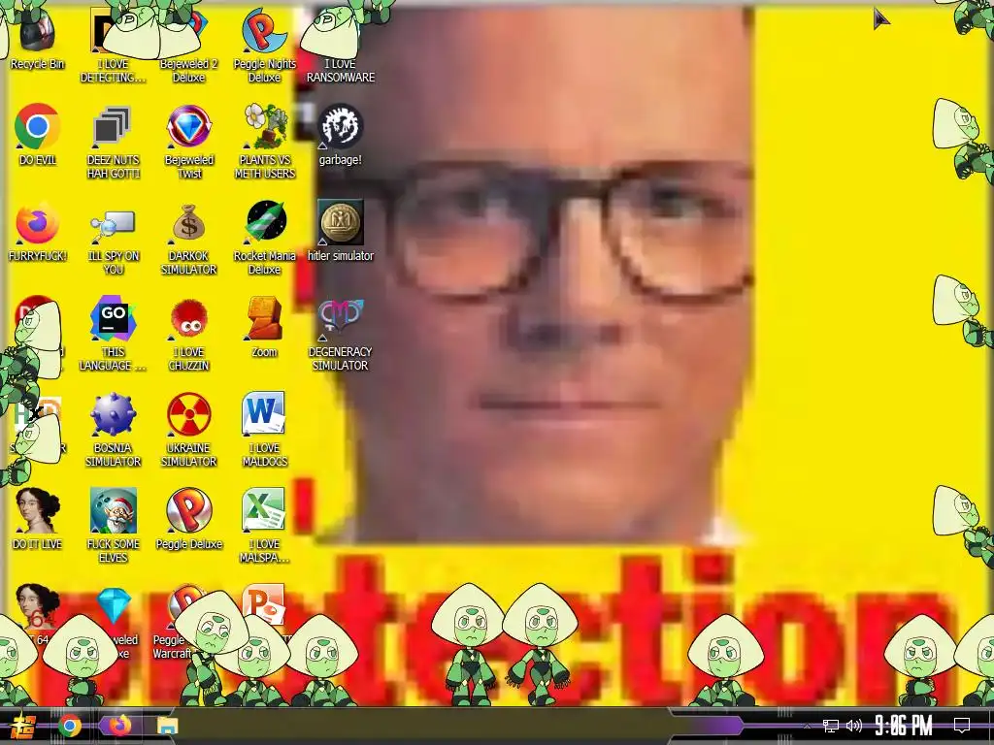Open the UKRAINE SIMULATOR radiation icon

pos(188,414)
